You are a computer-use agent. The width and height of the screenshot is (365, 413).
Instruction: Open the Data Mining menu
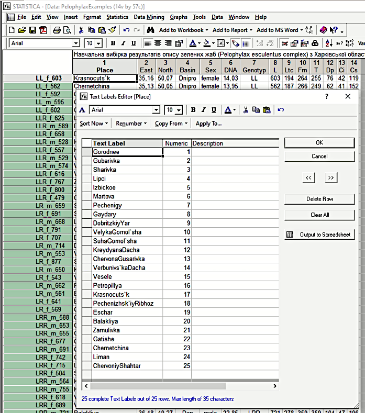click(x=149, y=17)
